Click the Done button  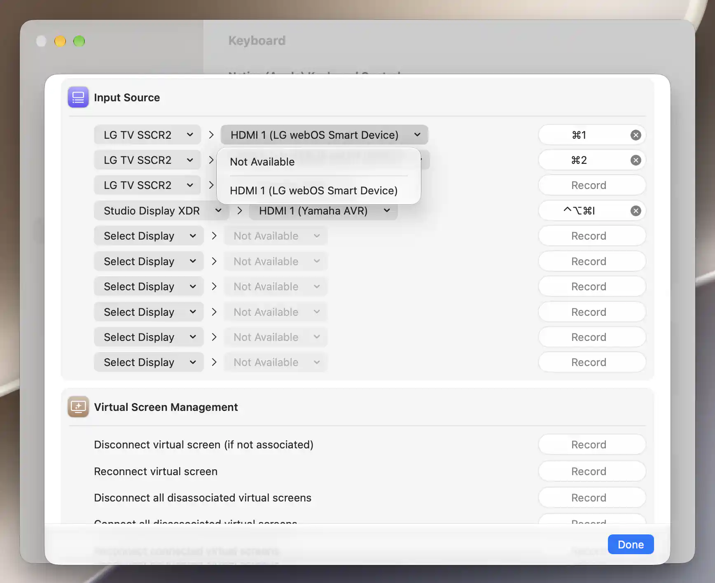[631, 544]
